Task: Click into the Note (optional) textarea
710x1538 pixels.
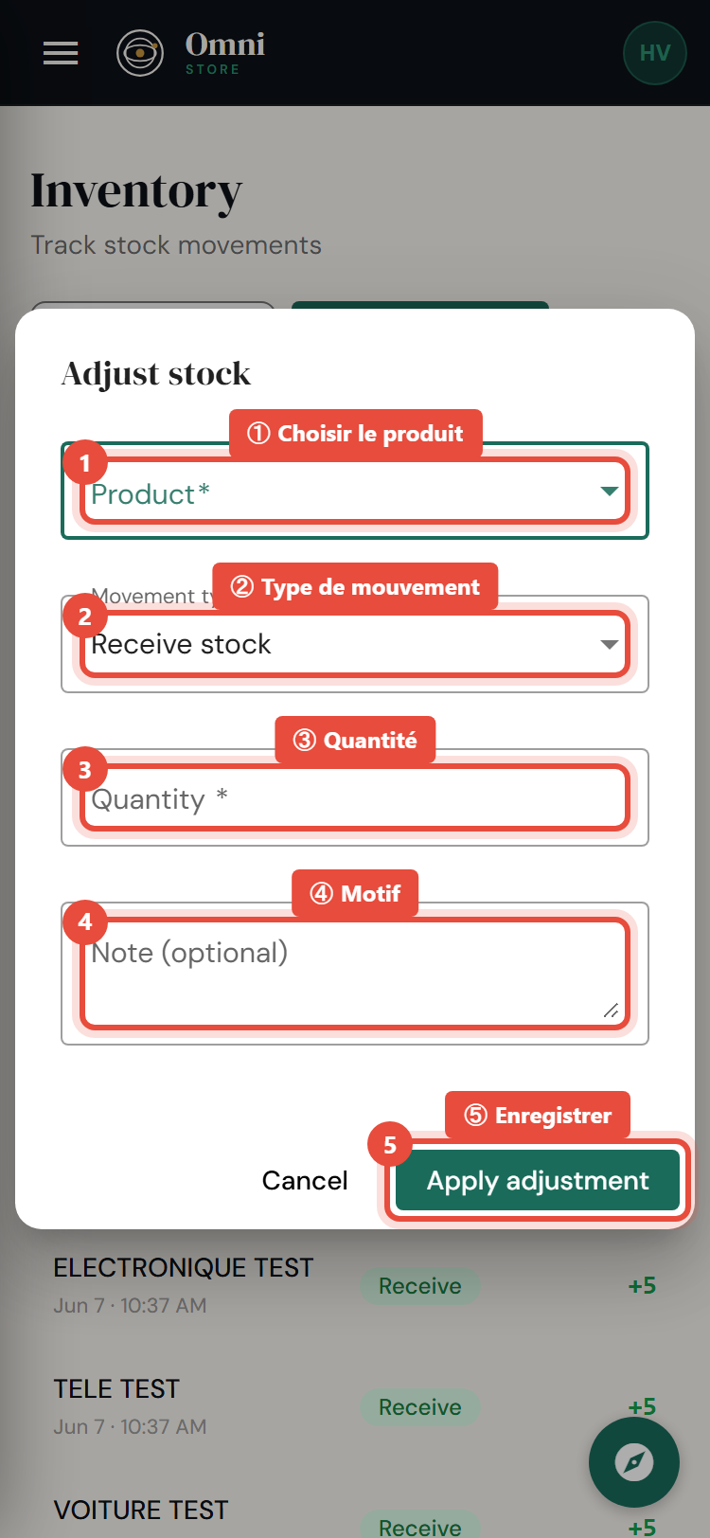Action: point(355,974)
